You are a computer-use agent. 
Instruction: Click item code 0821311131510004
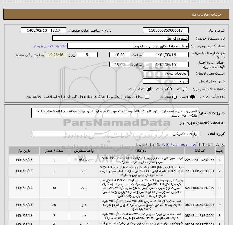tap(200, 216)
